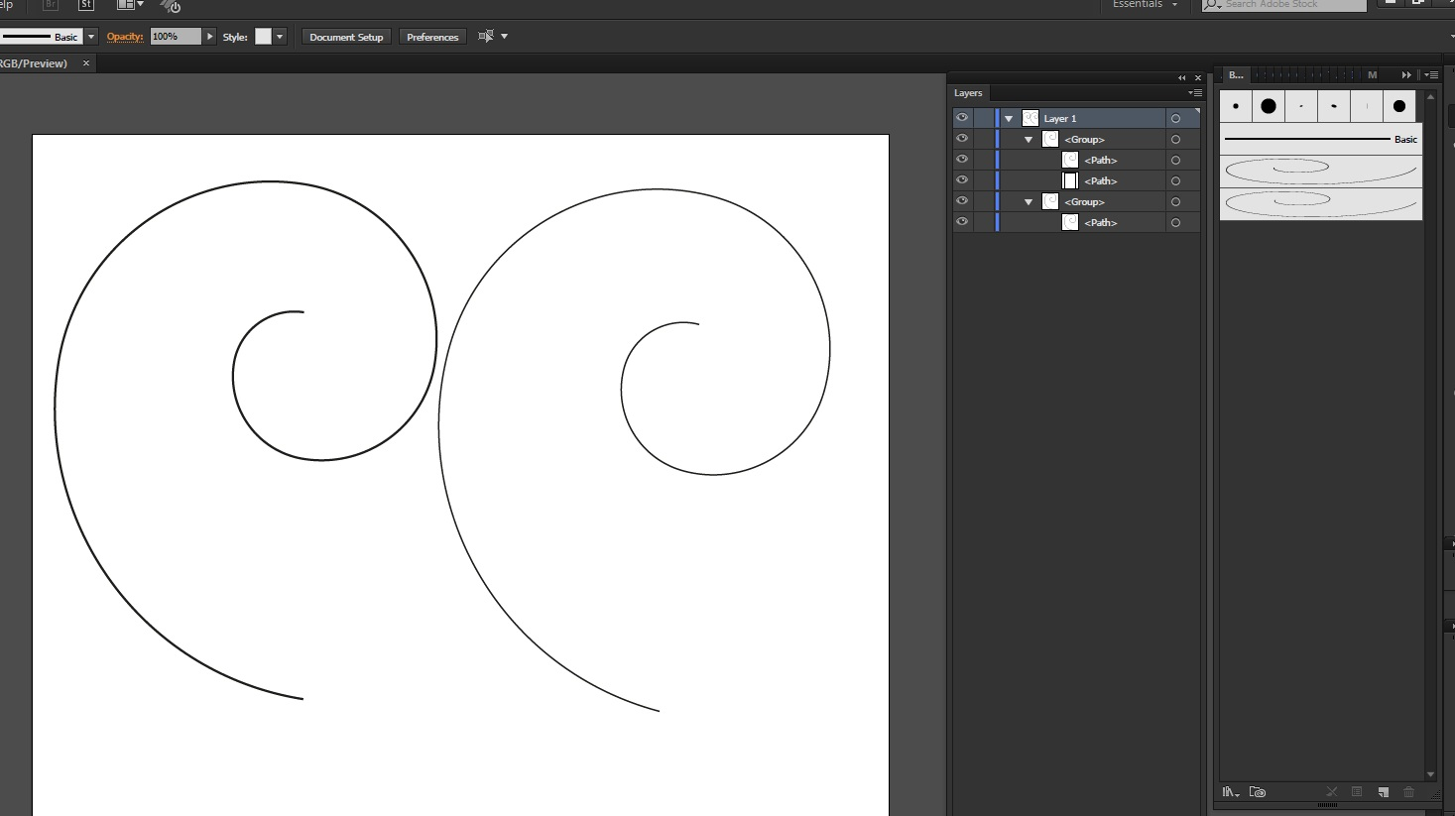Select the RGB/Preview document tab
The height and width of the screenshot is (816, 1455).
[x=35, y=63]
